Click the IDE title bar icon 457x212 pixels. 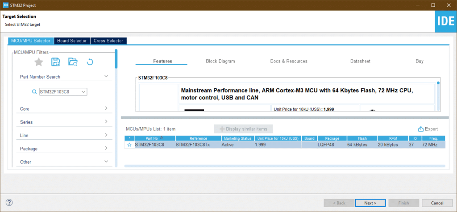(5, 5)
